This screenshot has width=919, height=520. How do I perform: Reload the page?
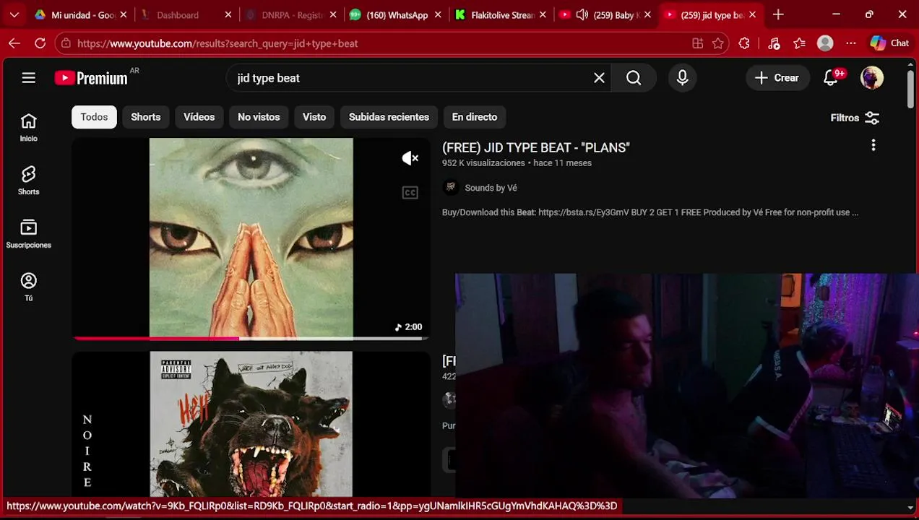(x=40, y=43)
